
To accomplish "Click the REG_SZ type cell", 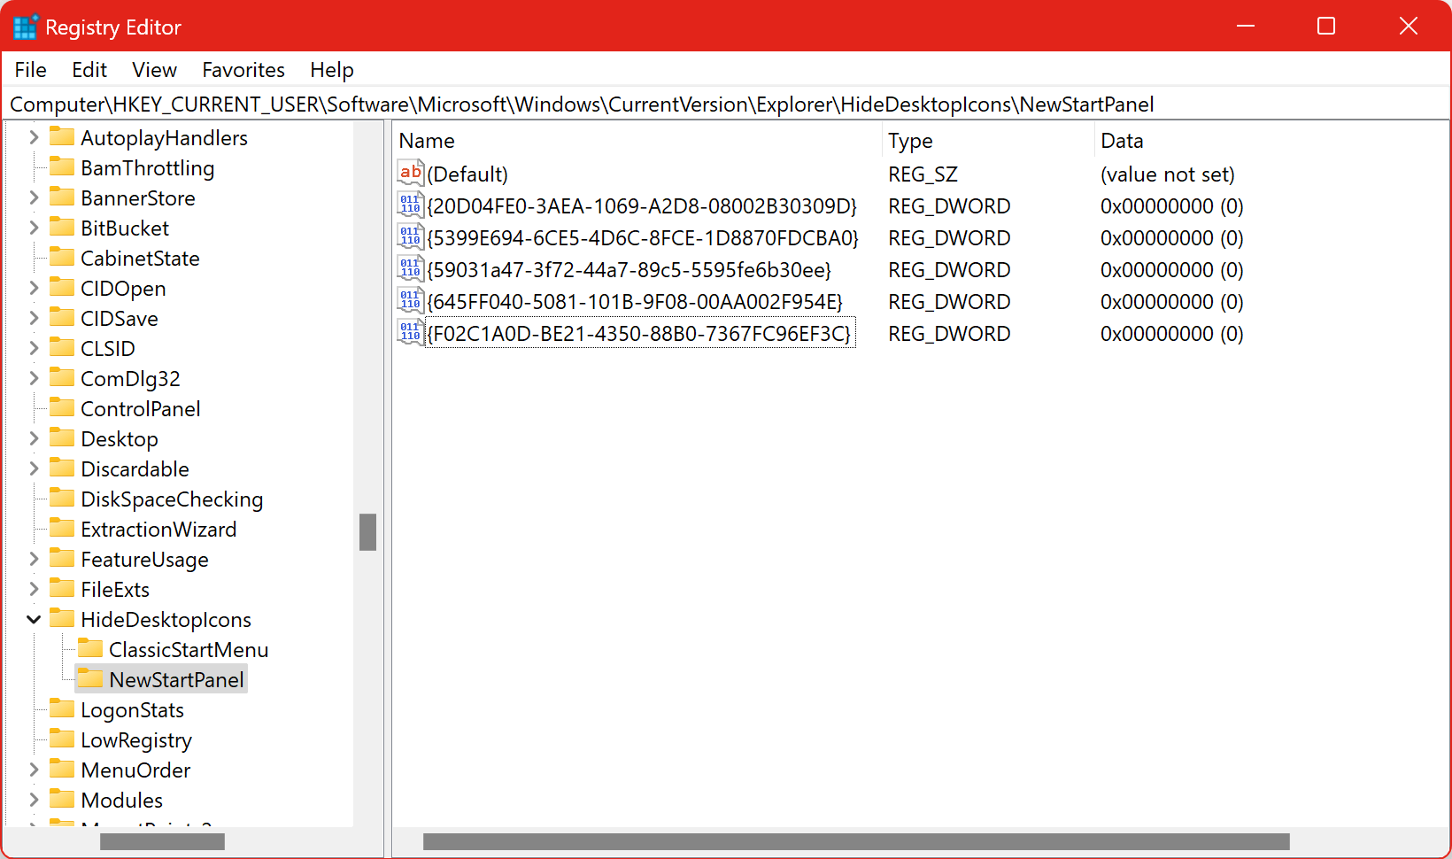I will click(x=923, y=174).
